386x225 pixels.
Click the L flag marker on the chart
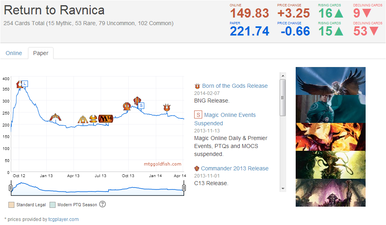tap(25, 83)
